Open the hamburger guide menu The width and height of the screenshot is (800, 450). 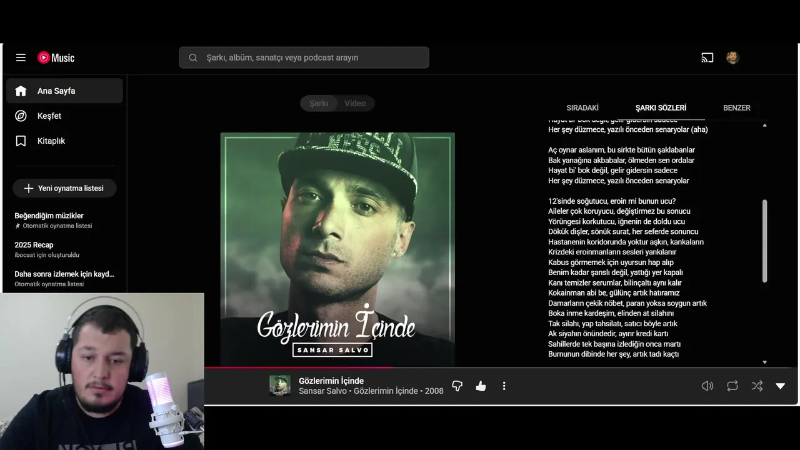(21, 57)
